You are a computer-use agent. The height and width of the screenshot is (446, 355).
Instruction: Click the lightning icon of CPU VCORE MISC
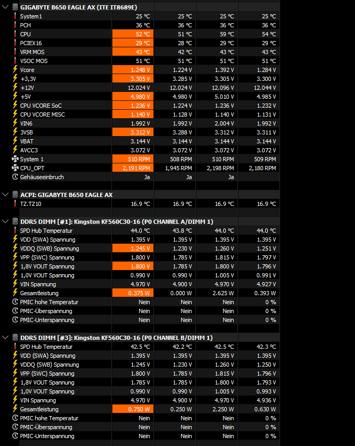coord(15,114)
